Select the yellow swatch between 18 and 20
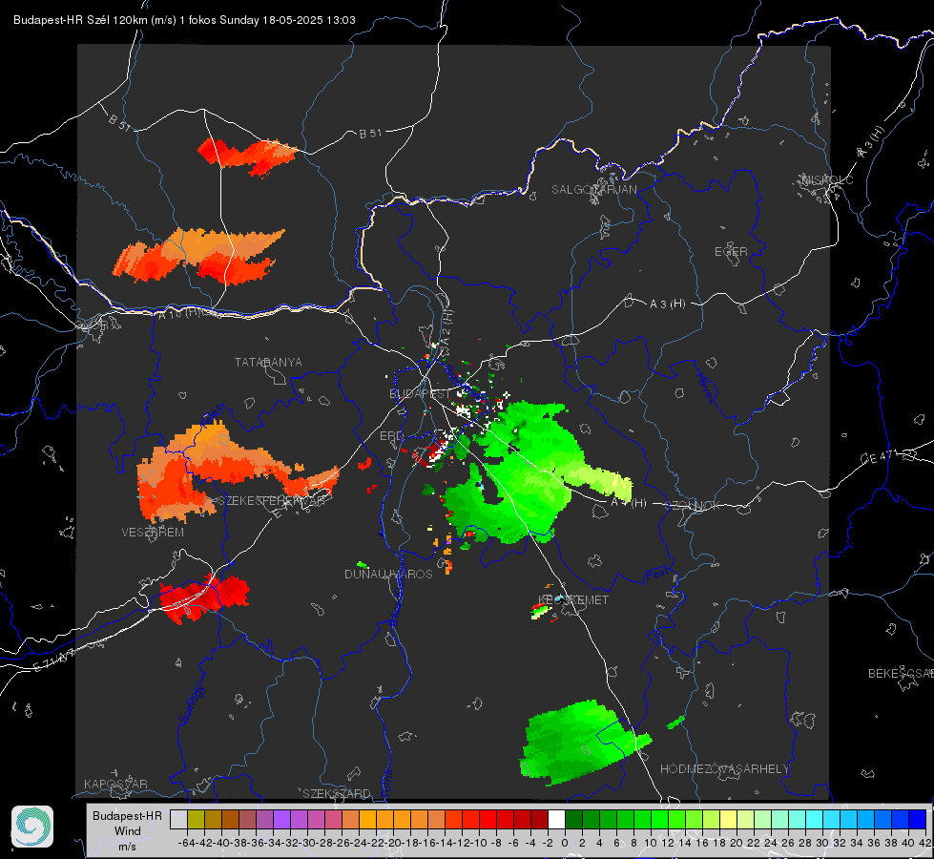The width and height of the screenshot is (934, 859). (x=729, y=819)
